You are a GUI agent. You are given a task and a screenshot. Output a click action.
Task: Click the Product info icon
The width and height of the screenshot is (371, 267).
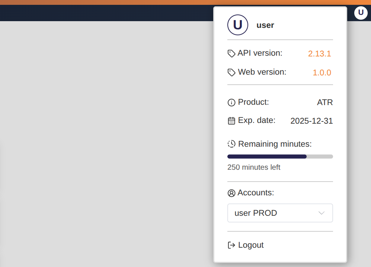[231, 102]
